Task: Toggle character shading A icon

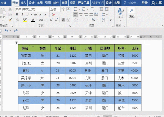Action: pos(63,20)
